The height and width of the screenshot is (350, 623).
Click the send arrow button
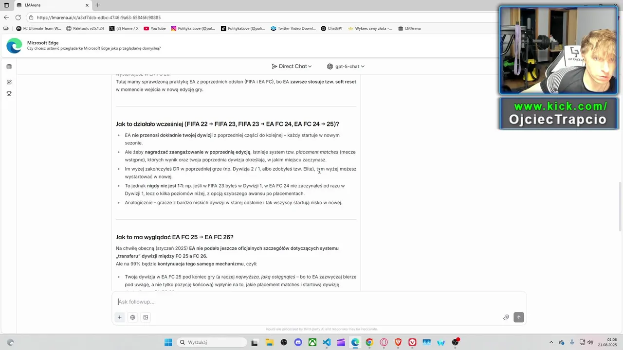point(518,317)
